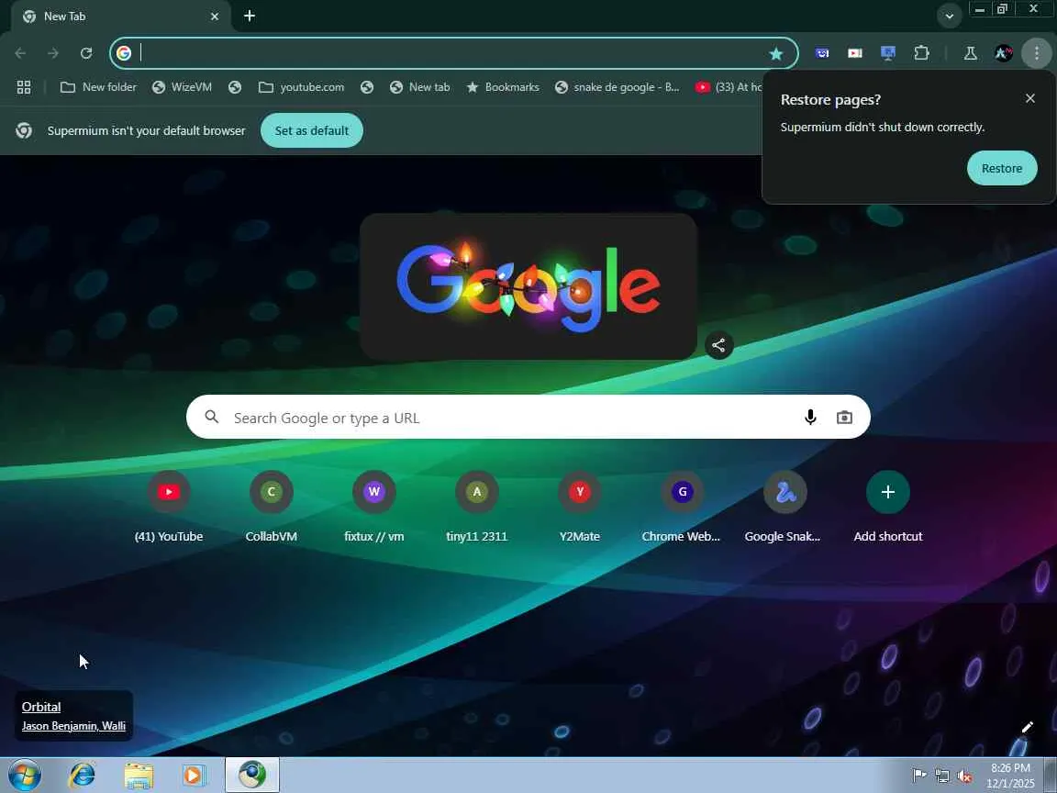The height and width of the screenshot is (793, 1057).
Task: Customize this page with pencil icon
Action: (1027, 727)
